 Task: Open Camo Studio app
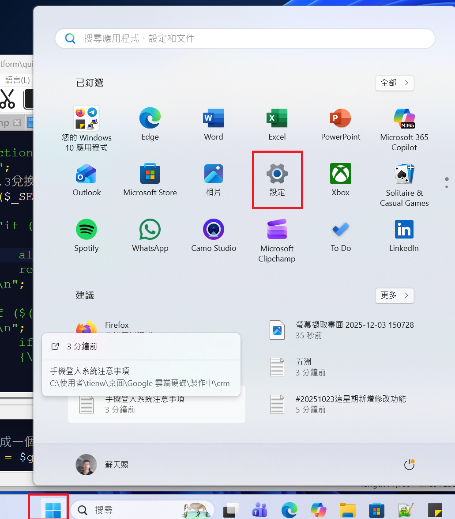[213, 235]
